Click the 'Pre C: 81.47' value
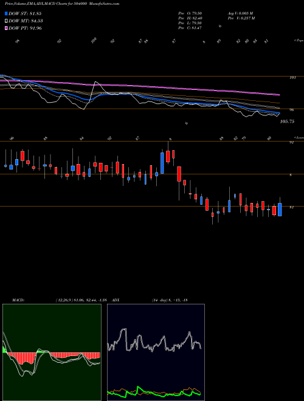The image size is (304, 401). tap(190, 28)
